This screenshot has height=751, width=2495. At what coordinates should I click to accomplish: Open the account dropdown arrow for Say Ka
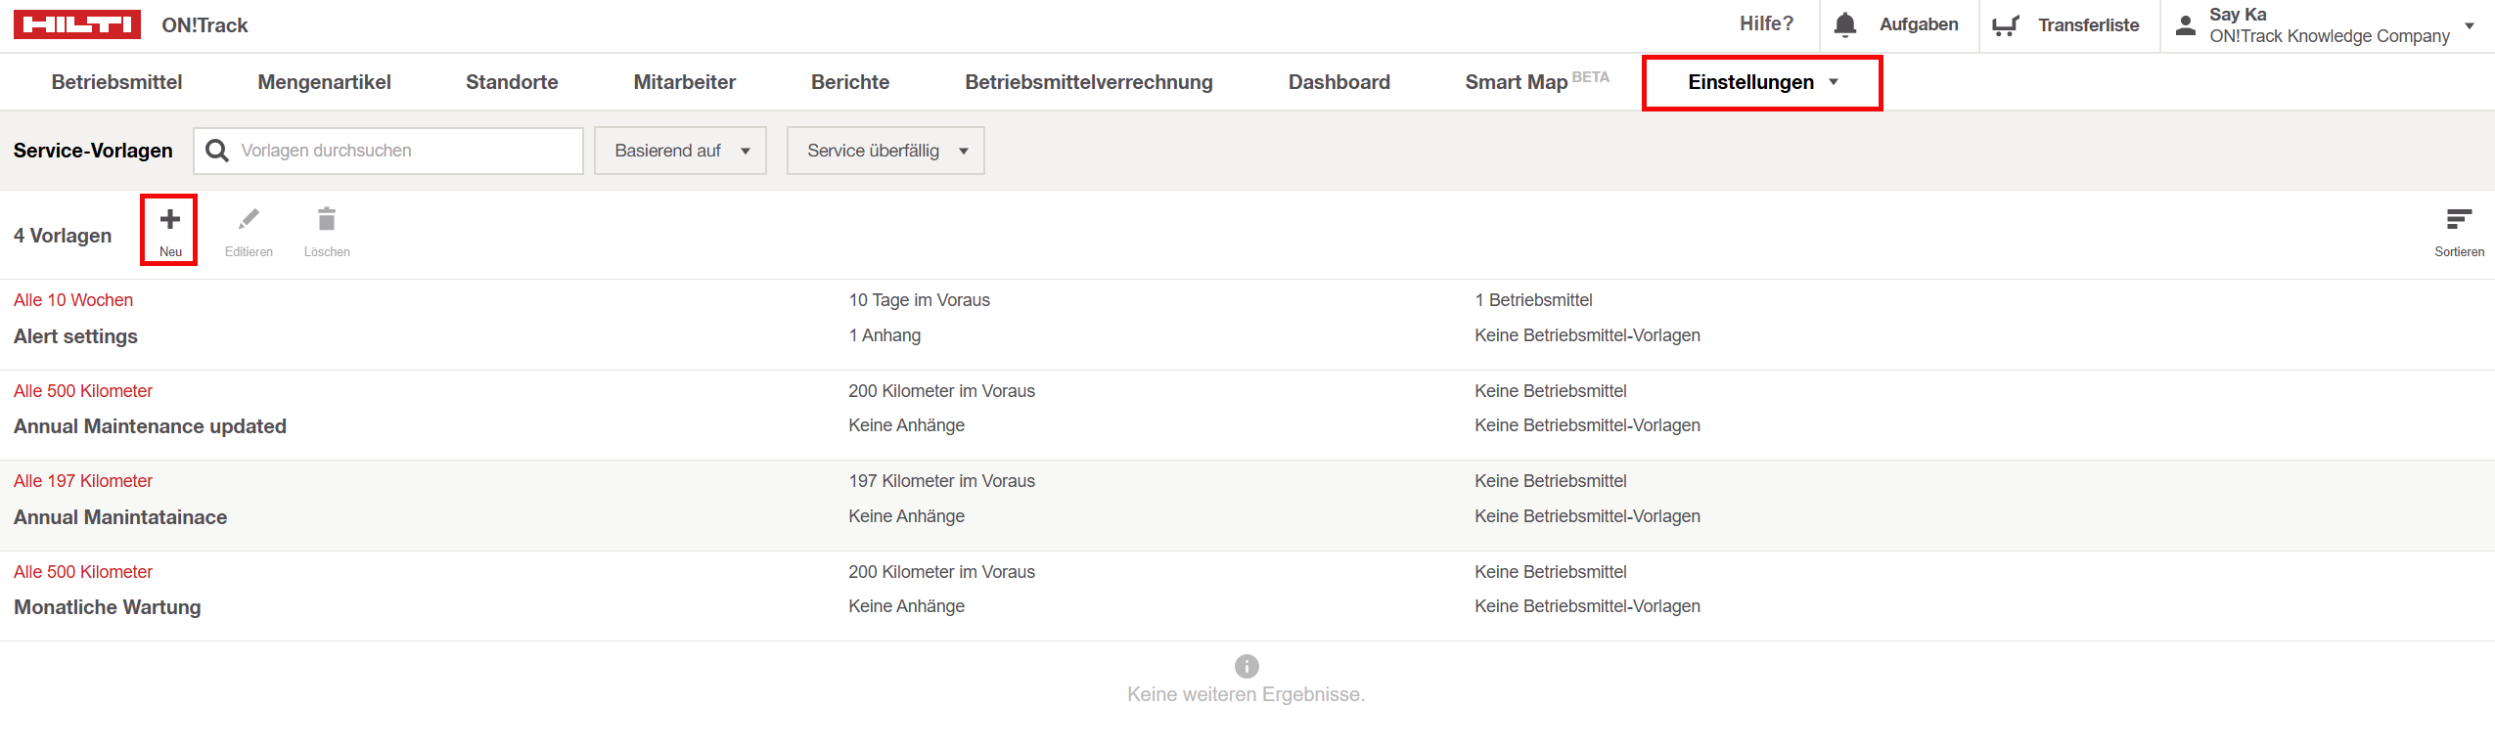coord(2470,25)
